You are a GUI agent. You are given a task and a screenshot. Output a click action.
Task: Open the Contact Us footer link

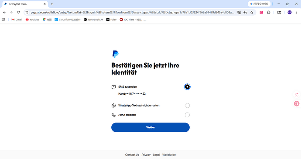coord(132,155)
